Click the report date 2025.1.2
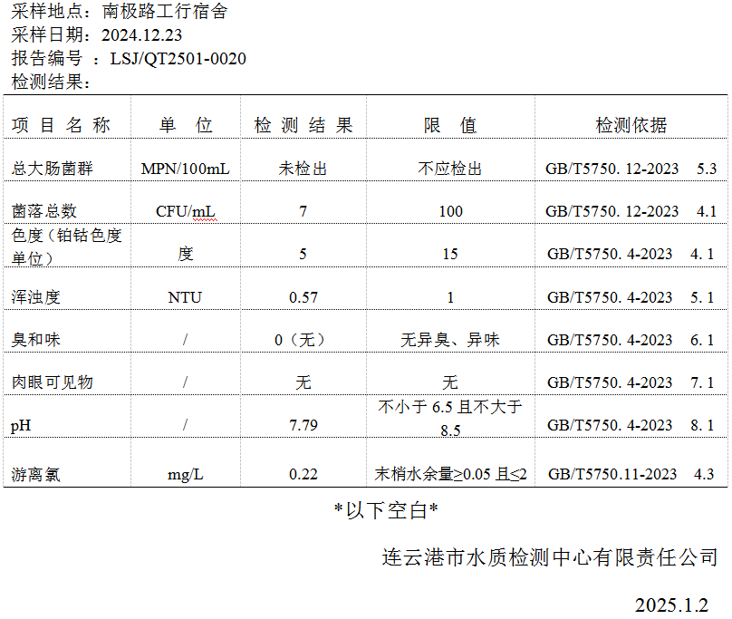Image resolution: width=732 pixels, height=619 pixels. point(671,604)
